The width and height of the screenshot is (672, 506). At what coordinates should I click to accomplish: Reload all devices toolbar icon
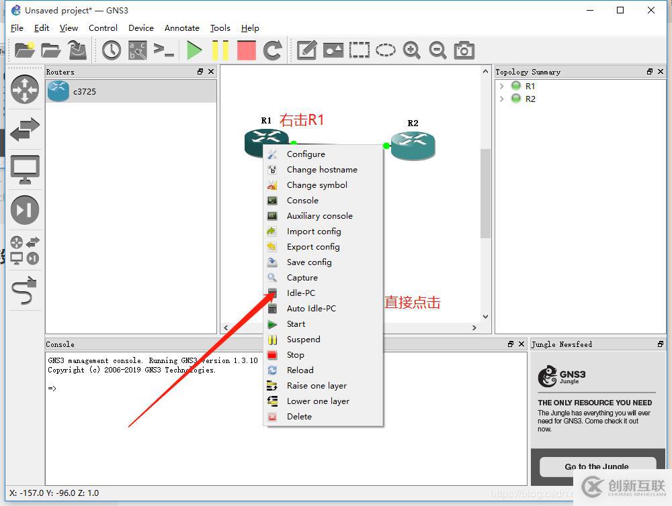coord(273,50)
